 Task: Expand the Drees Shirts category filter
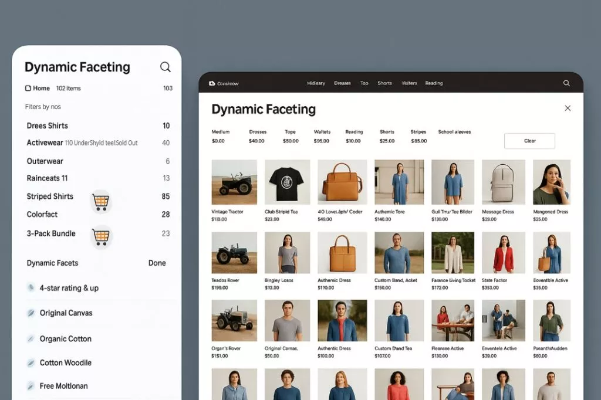[48, 126]
